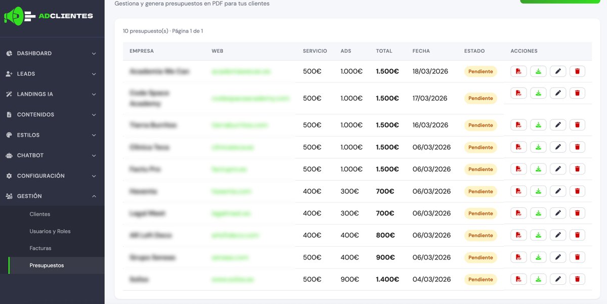This screenshot has width=607, height=304.
Task: Delete the budget dated 16/03/2026
Action: click(x=577, y=125)
